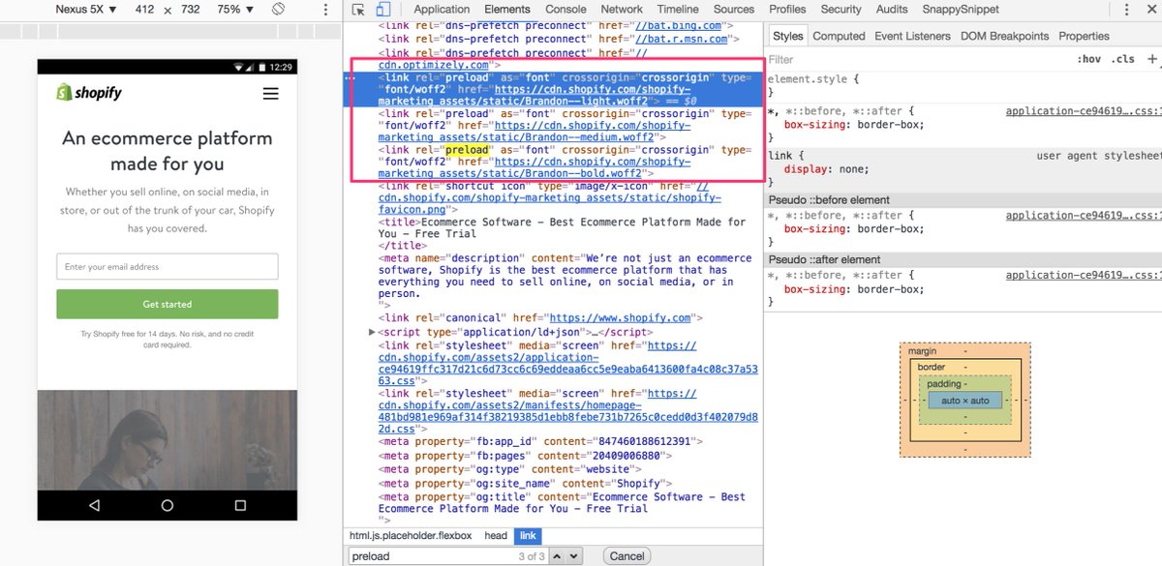Click the email address input field
Screen dimensions: 1162x566
click(x=168, y=266)
